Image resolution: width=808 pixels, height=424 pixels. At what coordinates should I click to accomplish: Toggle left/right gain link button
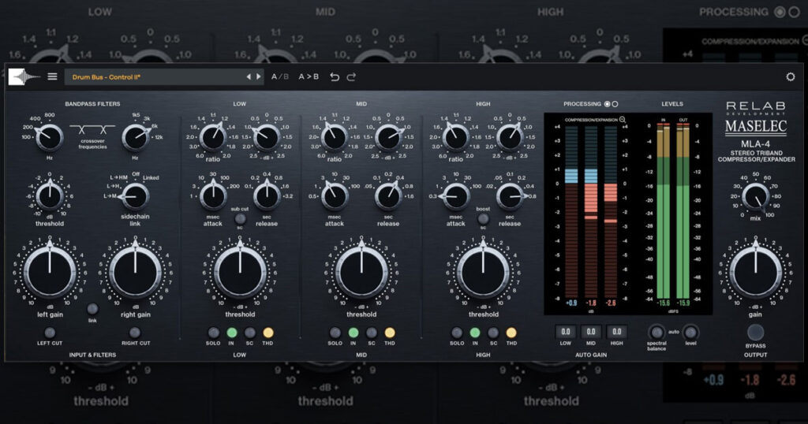(92, 309)
